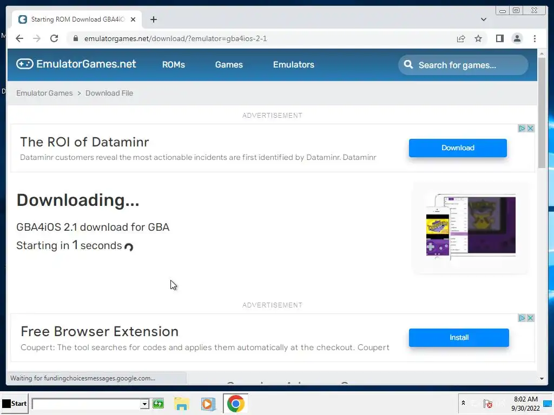Viewport: 554px width, 415px height.
Task: Click the Dataminr ad Download button
Action: [458, 148]
